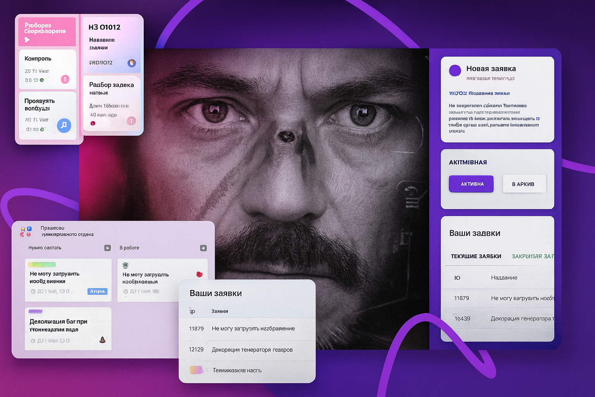Click the red icon on the В работе card
The height and width of the screenshot is (397, 595).
click(199, 274)
